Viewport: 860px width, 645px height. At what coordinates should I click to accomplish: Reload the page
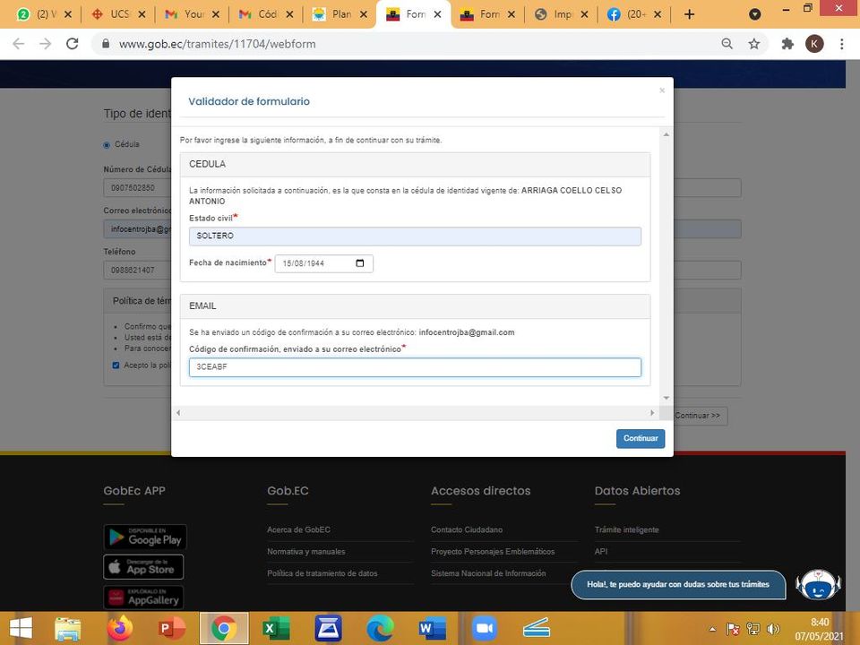pyautogui.click(x=73, y=44)
